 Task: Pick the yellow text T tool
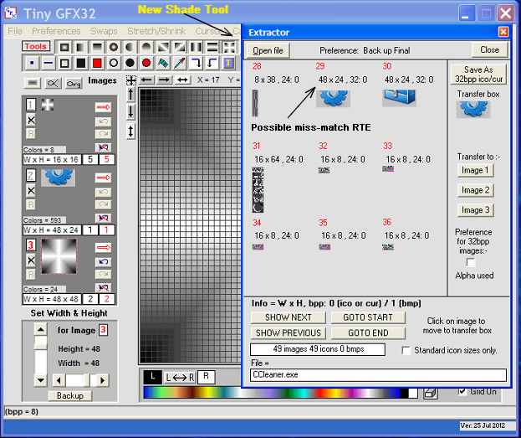(x=227, y=63)
